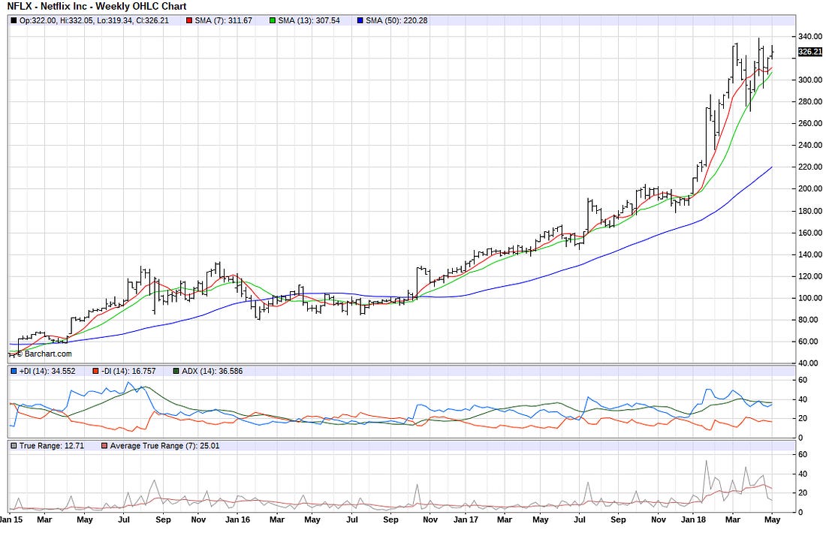Click the black OHLC legend swatch
The height and width of the screenshot is (542, 826).
(14, 20)
